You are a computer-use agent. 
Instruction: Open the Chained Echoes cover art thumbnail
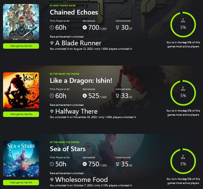click(x=21, y=22)
